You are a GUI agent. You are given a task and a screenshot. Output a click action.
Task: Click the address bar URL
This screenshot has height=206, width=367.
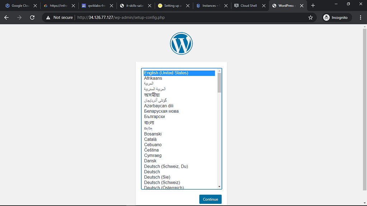[x=121, y=18]
